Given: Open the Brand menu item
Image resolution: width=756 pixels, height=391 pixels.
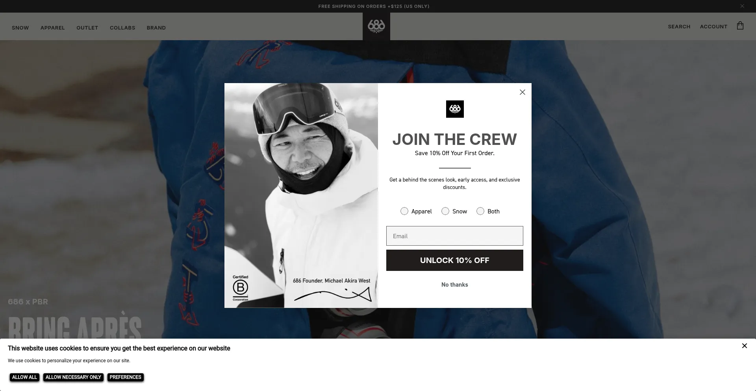Looking at the screenshot, I should tap(156, 28).
